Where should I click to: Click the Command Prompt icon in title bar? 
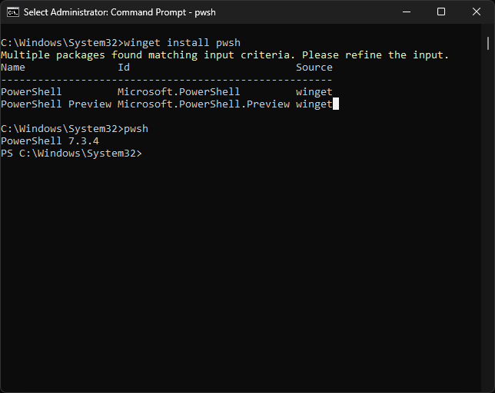[13, 12]
